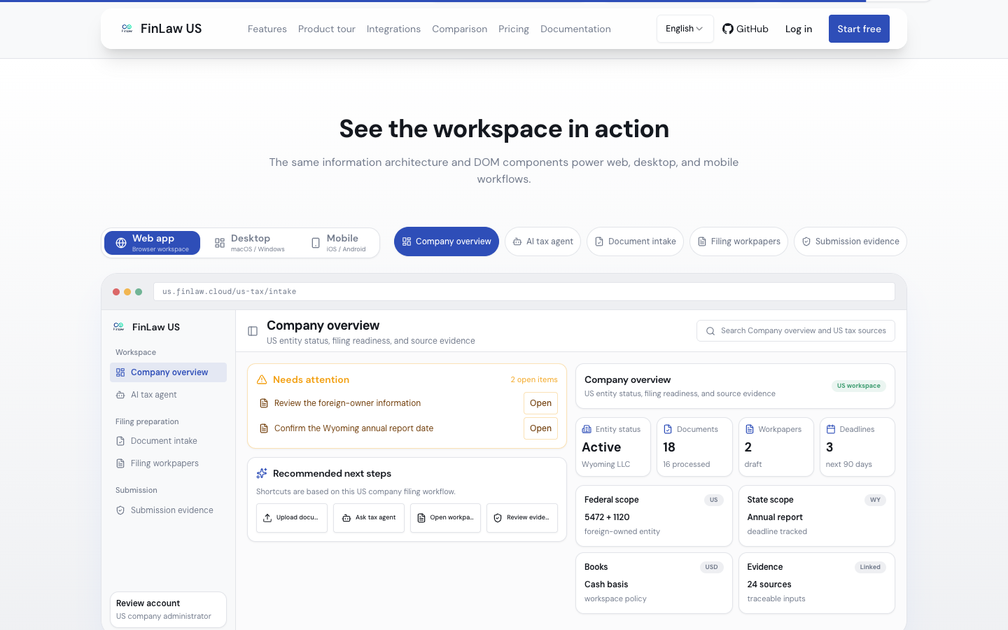The image size is (1008, 630).
Task: Click the red window dot in mock browser
Action: [x=116, y=292]
